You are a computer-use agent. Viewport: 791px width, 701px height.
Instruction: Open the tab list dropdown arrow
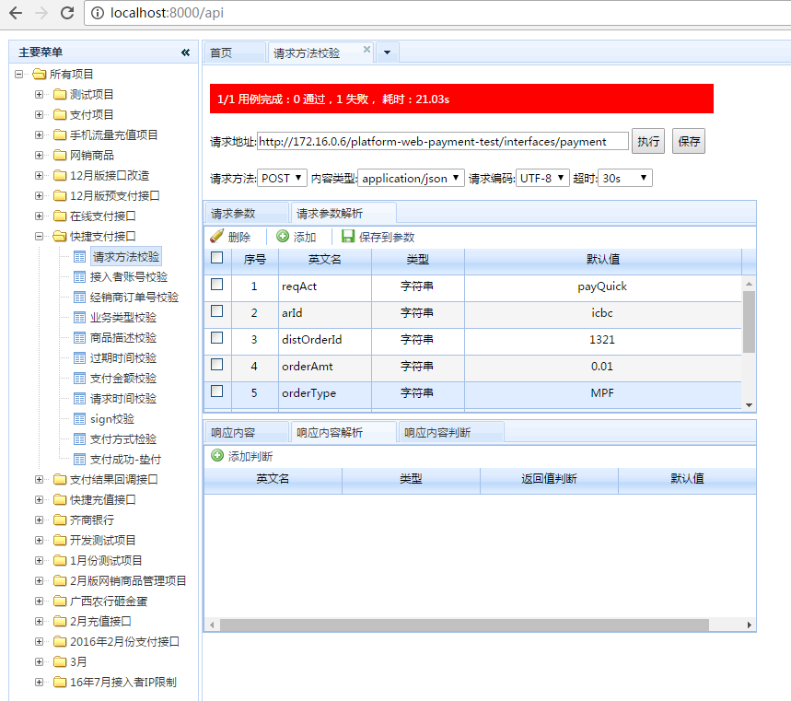[x=387, y=53]
